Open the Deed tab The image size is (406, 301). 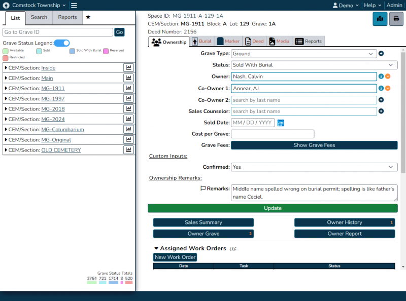pyautogui.click(x=254, y=42)
